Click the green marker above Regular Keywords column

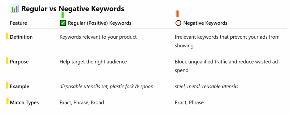pyautogui.click(x=63, y=15)
